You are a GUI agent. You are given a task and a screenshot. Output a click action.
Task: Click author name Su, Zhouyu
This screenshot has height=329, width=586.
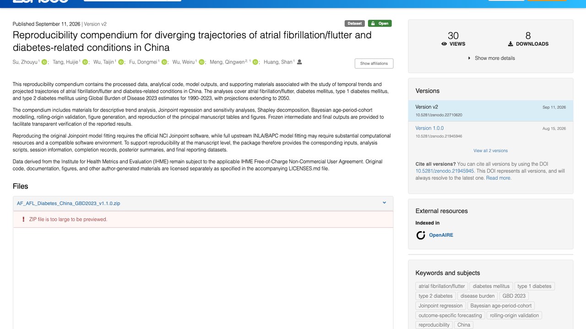point(25,62)
